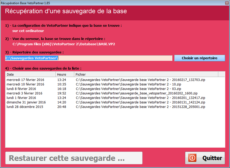This screenshot has width=230, height=168.
Task: Click file name ending 20160131_142124.zip
Action: coord(140,102)
